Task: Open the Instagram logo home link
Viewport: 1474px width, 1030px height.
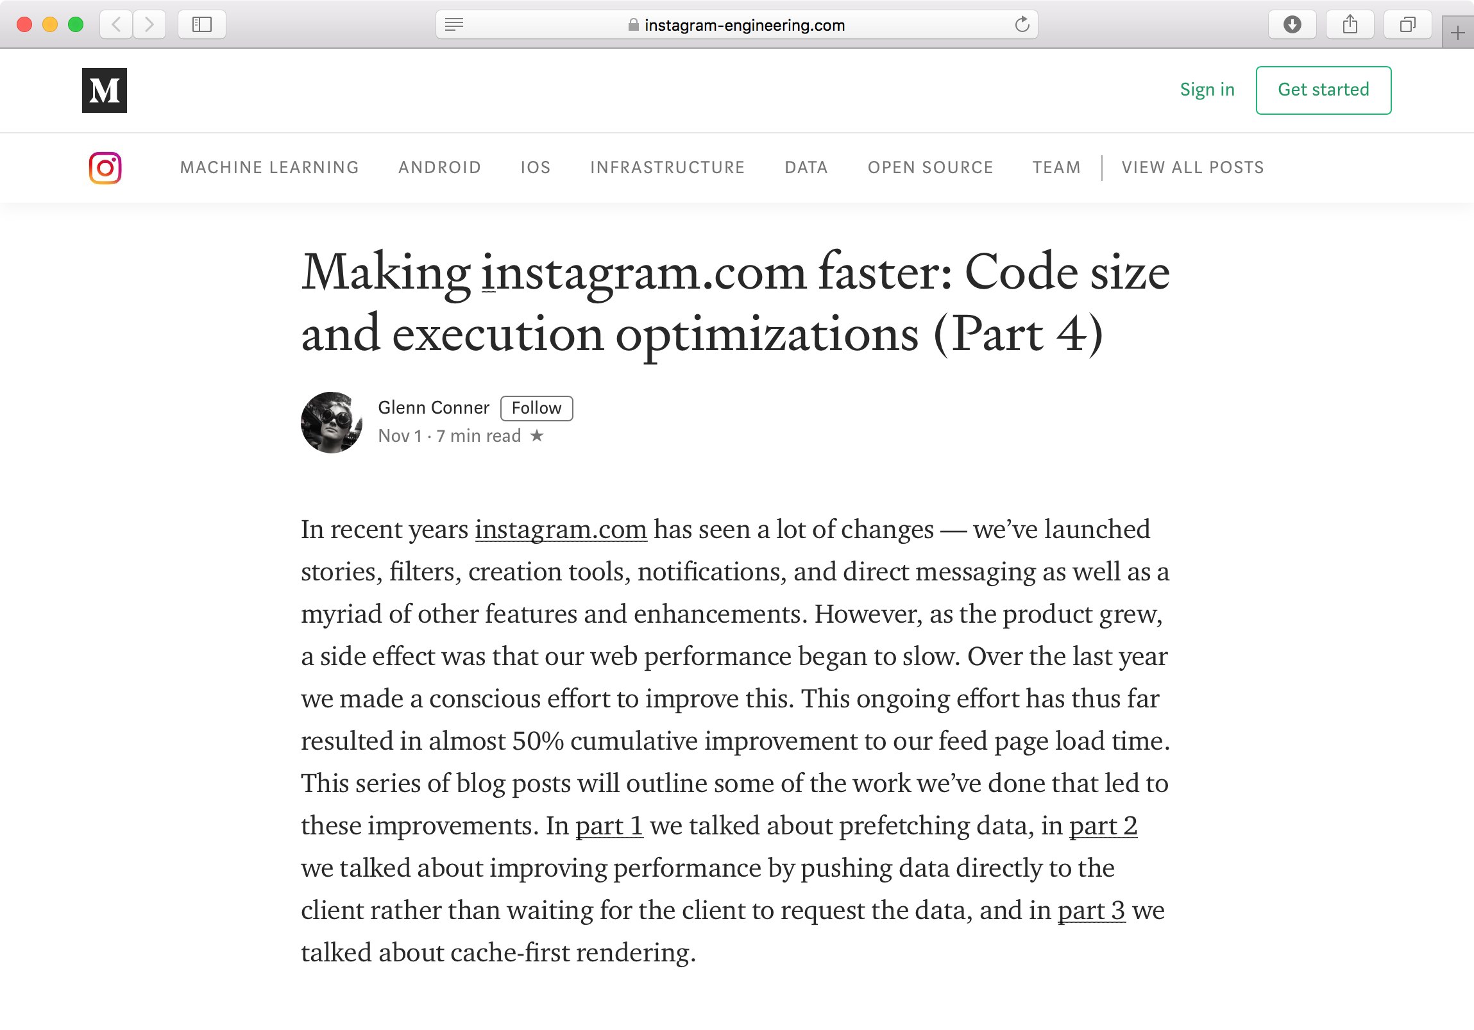Action: pyautogui.click(x=105, y=168)
